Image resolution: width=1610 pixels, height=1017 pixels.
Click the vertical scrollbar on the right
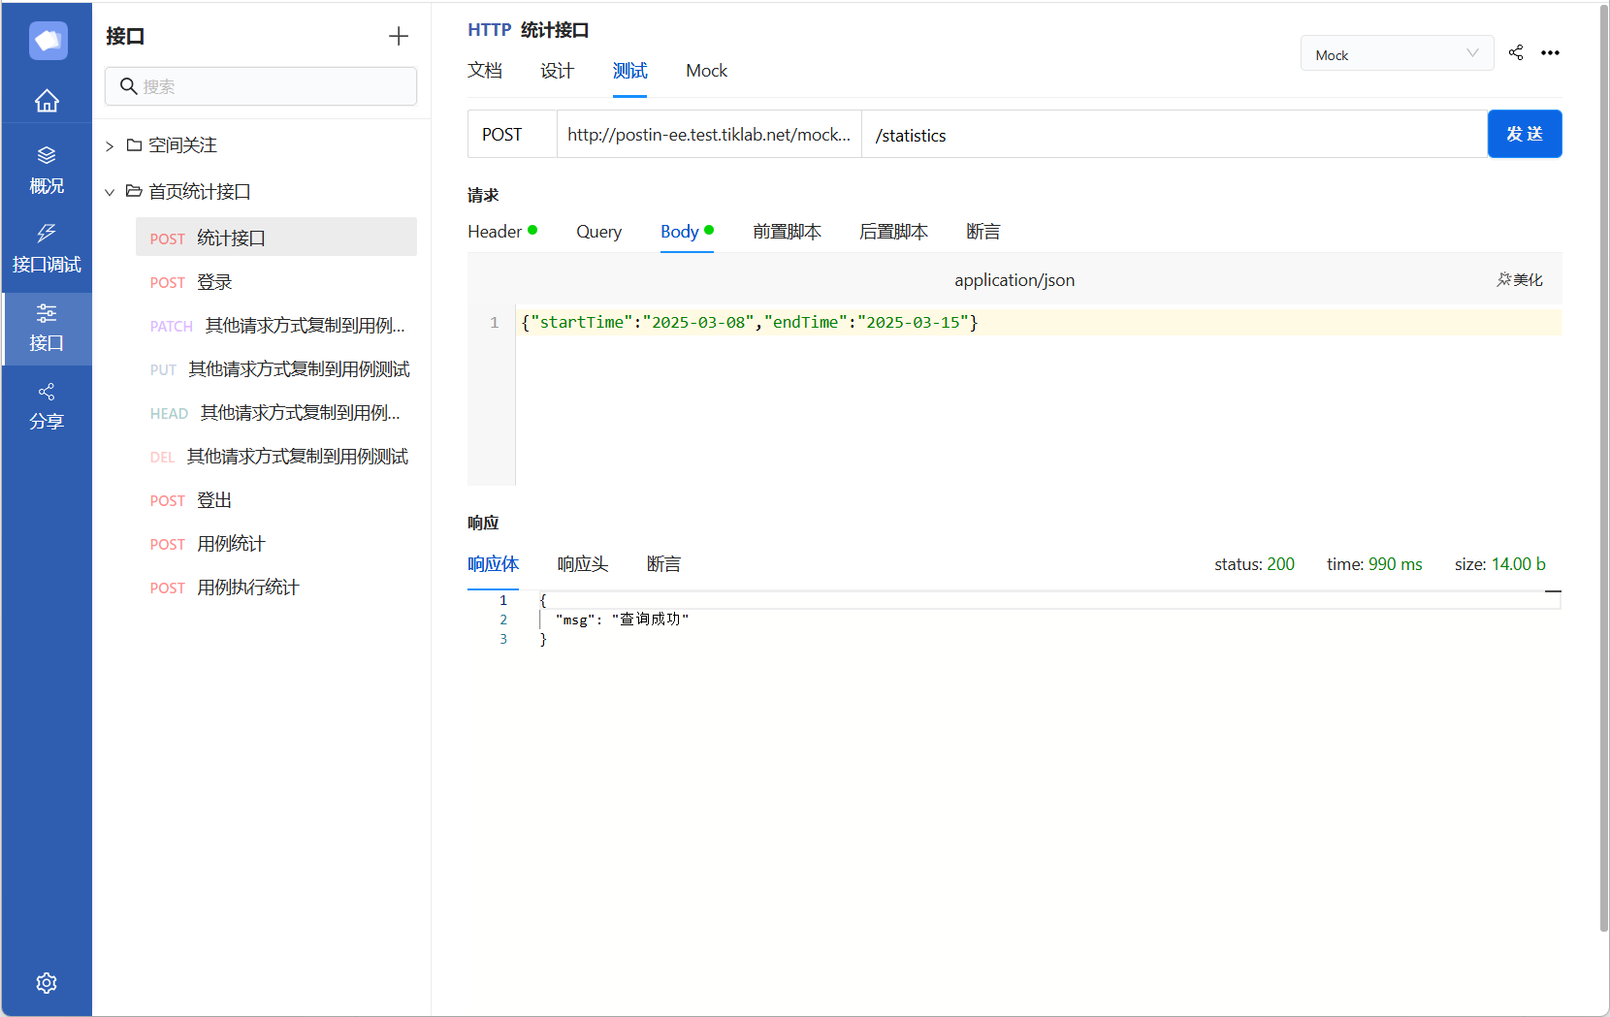[x=1603, y=469]
